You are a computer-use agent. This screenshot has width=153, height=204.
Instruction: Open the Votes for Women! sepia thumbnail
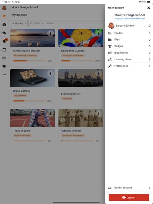click(81, 118)
